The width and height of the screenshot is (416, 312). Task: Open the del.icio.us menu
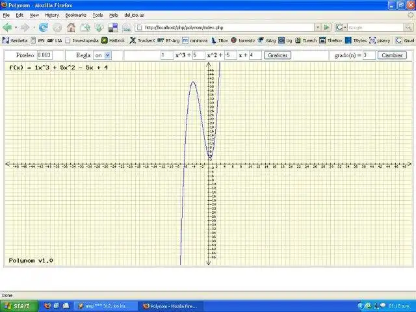point(135,16)
